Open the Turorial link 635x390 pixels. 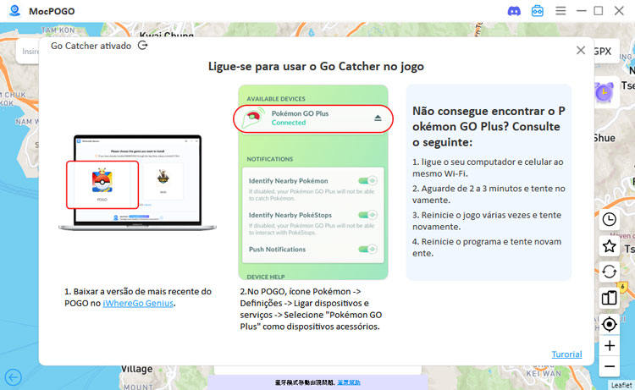pos(566,354)
